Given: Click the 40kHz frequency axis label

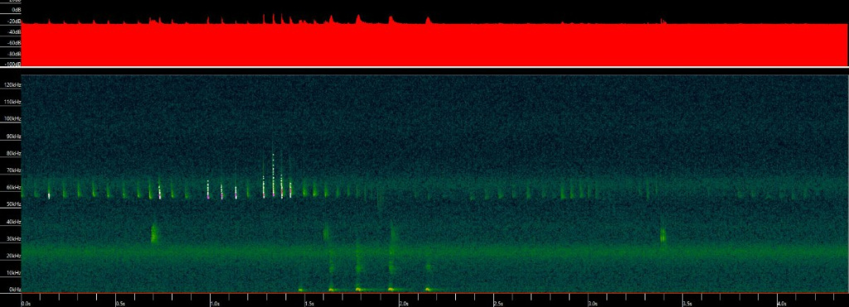Looking at the screenshot, I should pos(13,222).
